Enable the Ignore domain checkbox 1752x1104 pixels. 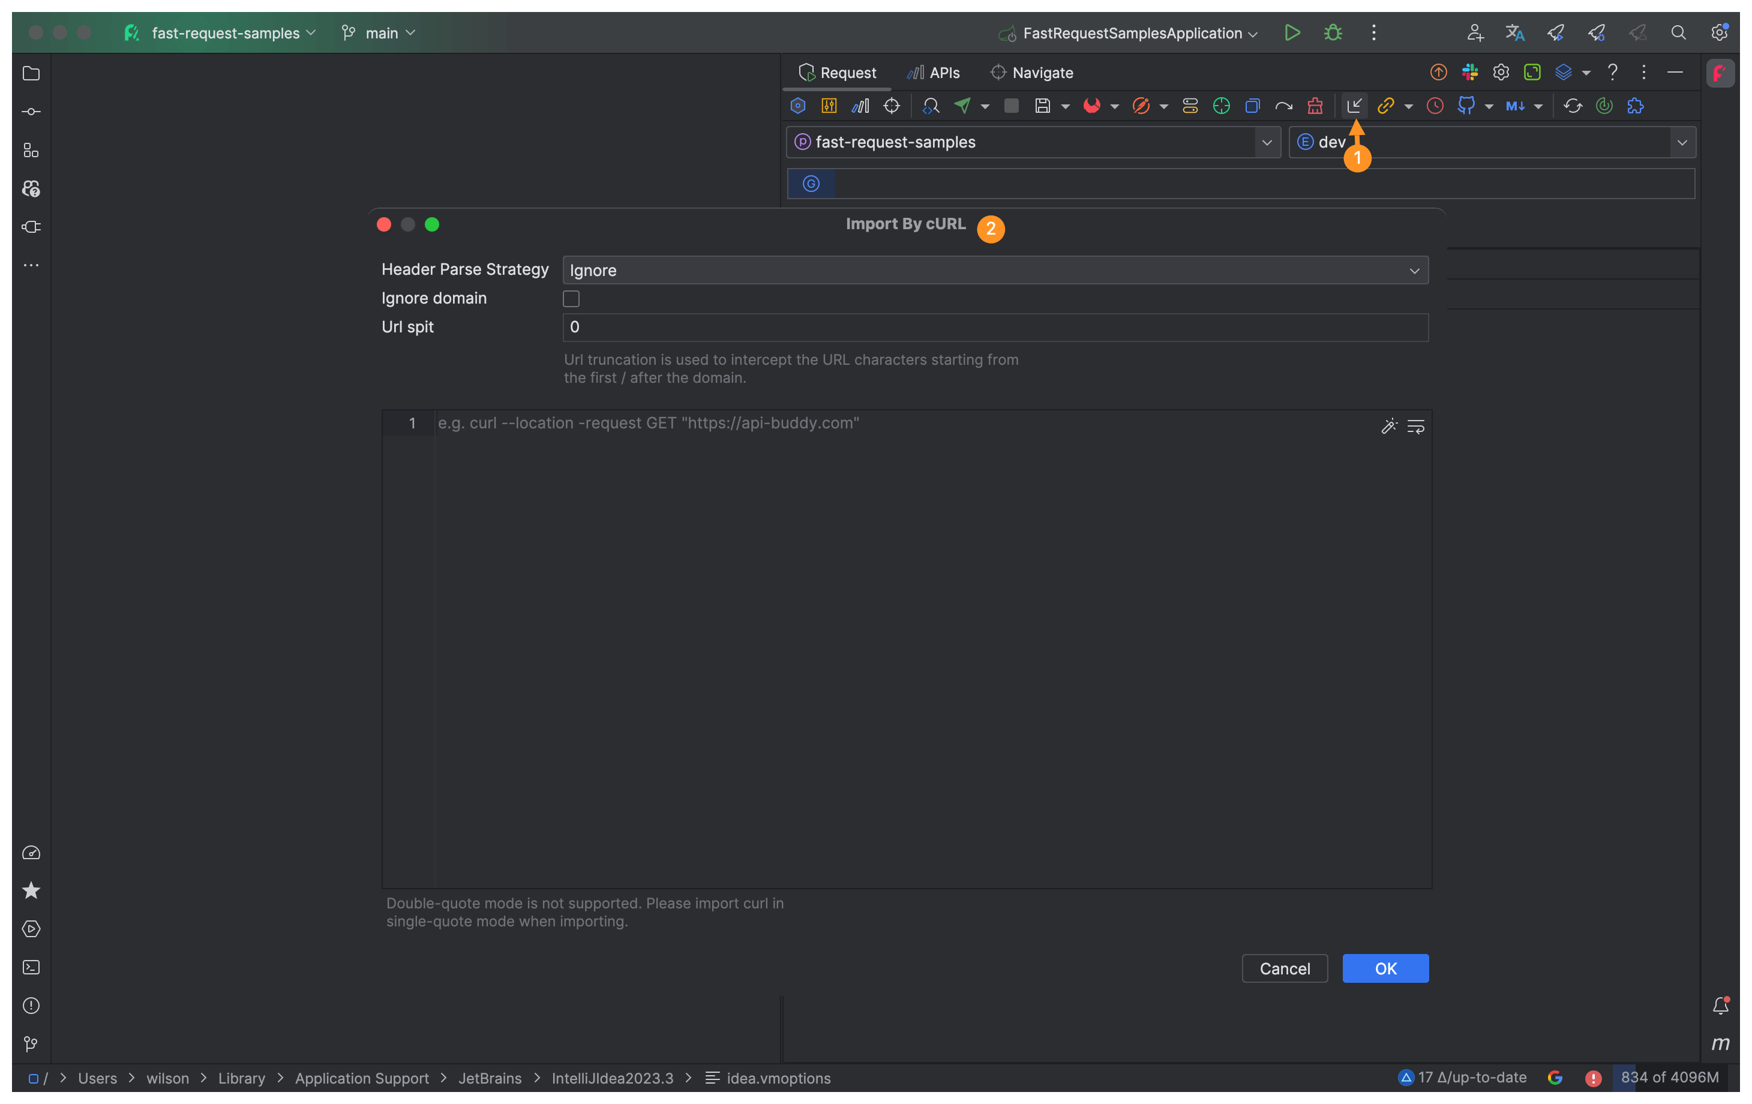(x=571, y=299)
